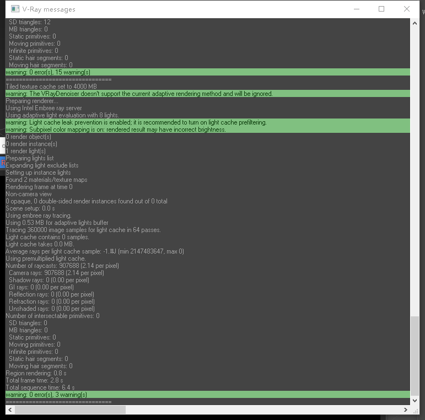425x420 pixels.
Task: Click 'Number of intersectable primitives: 0' line
Action: 52,316
